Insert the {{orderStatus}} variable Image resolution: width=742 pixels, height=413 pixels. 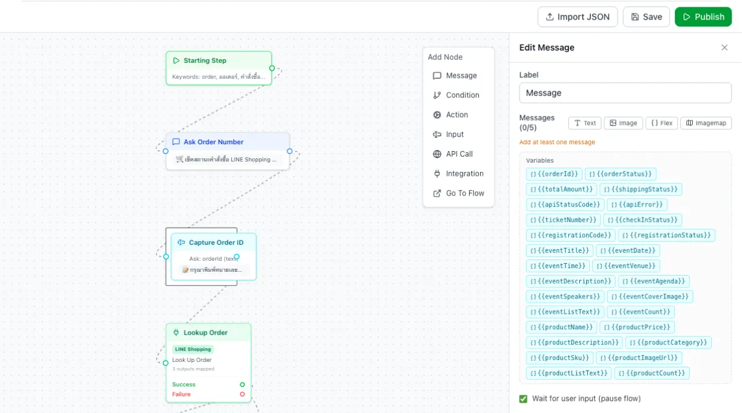pyautogui.click(x=621, y=174)
